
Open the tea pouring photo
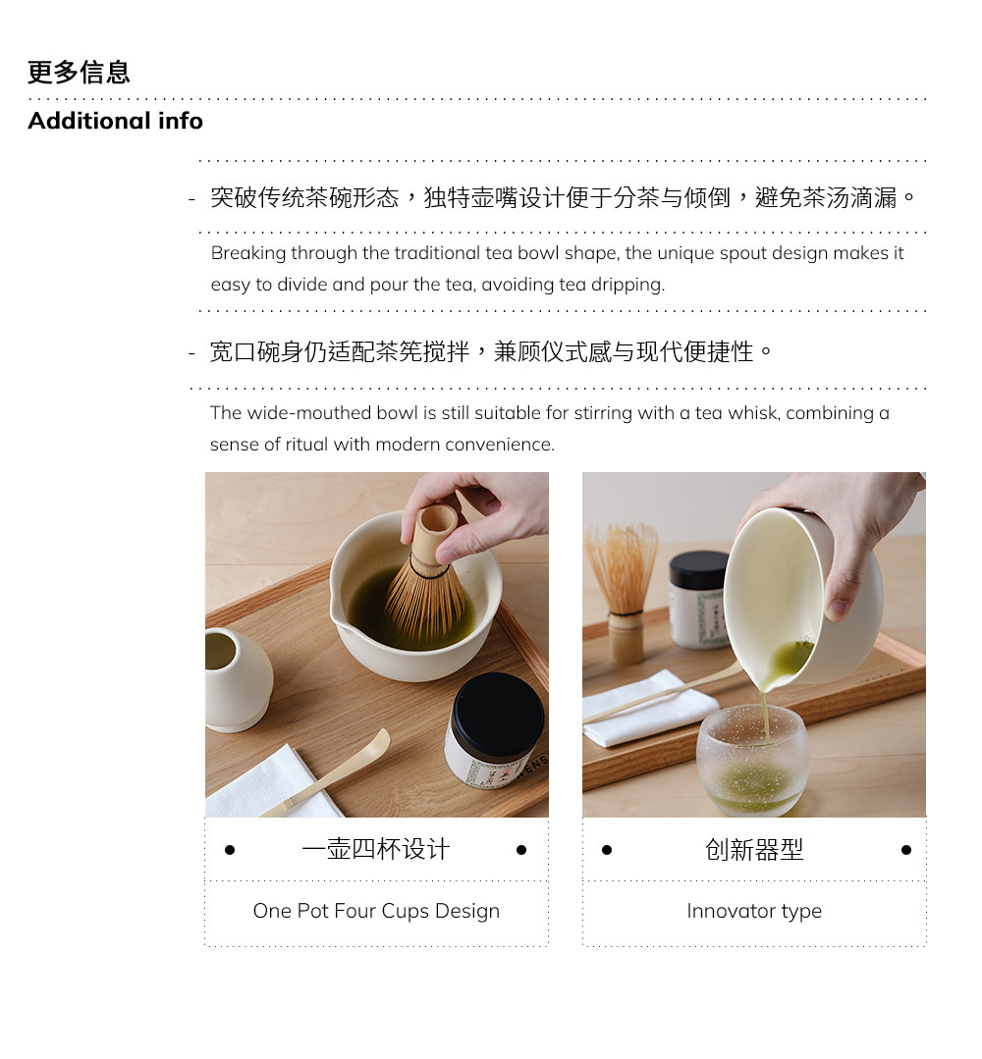click(754, 644)
